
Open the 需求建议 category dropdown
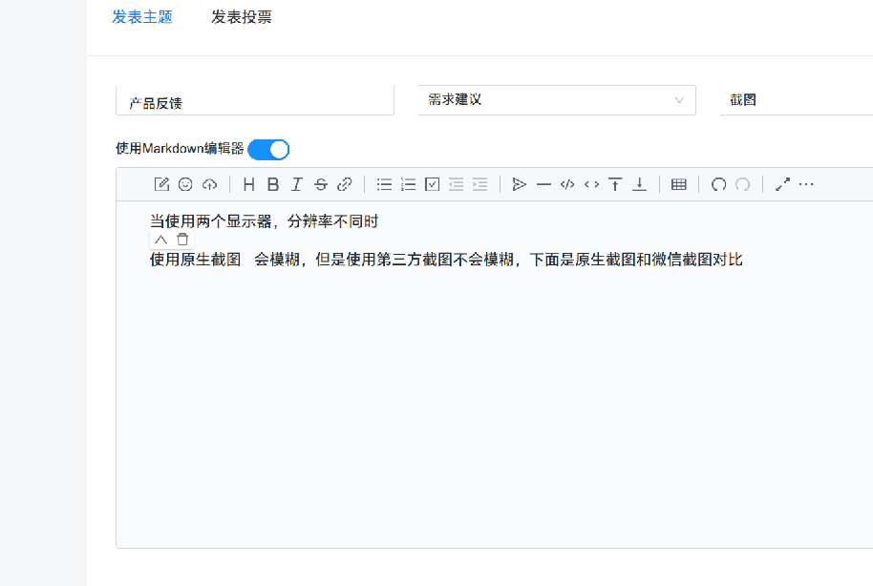tap(557, 100)
